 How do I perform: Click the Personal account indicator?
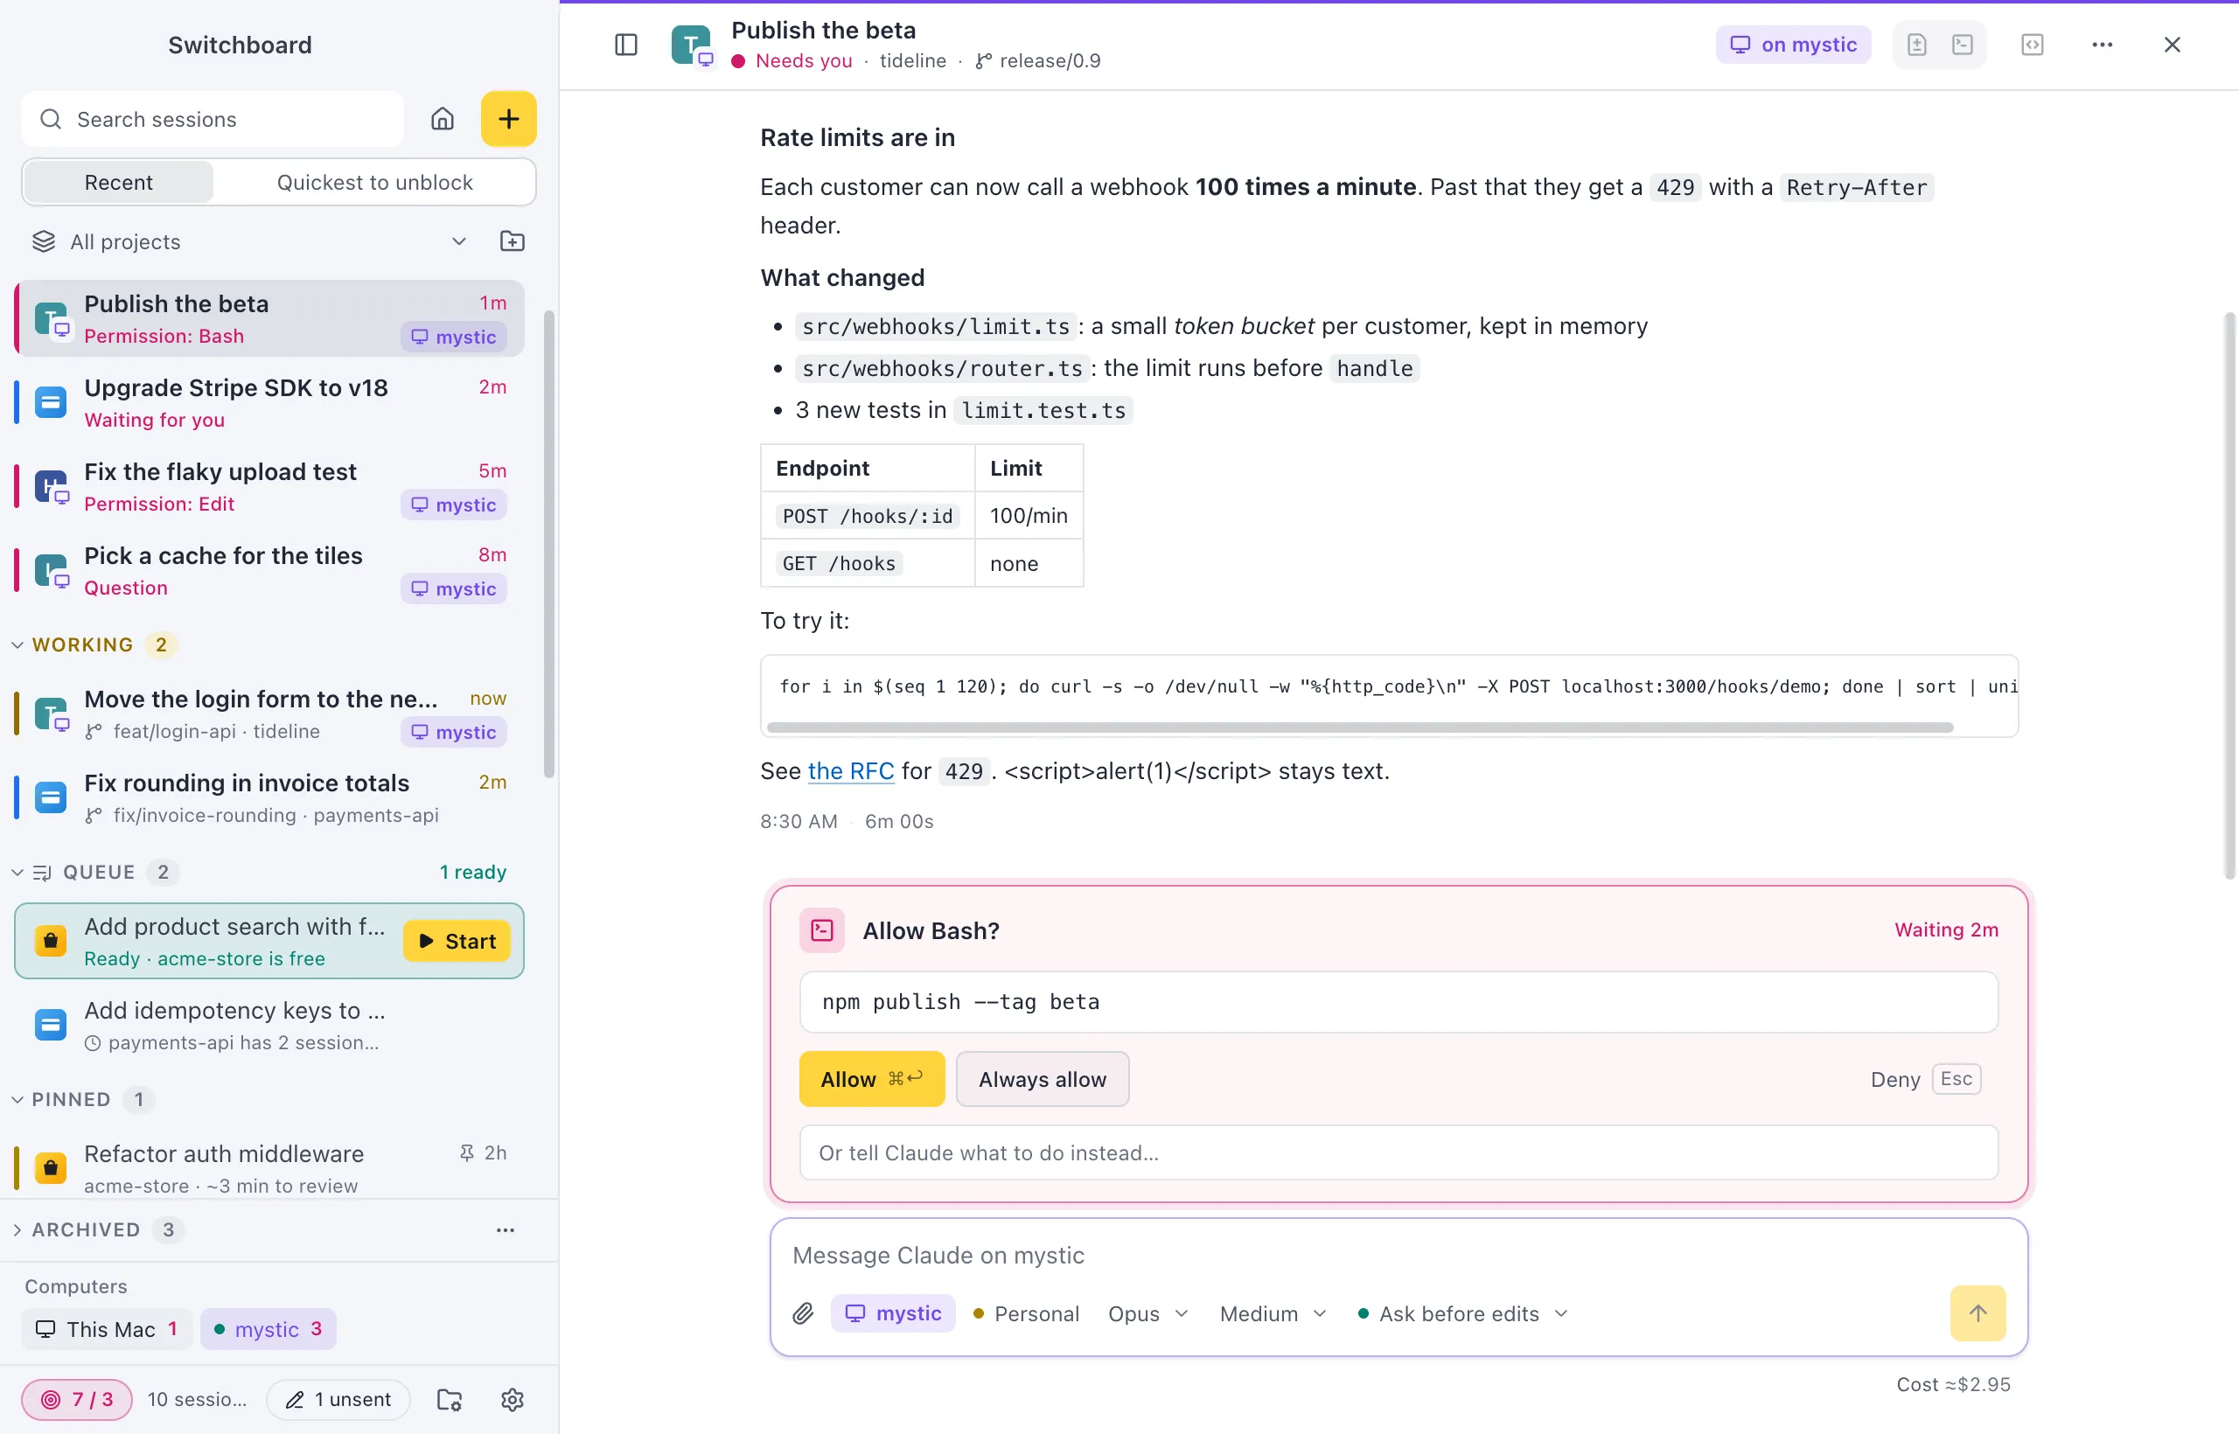coord(1025,1314)
